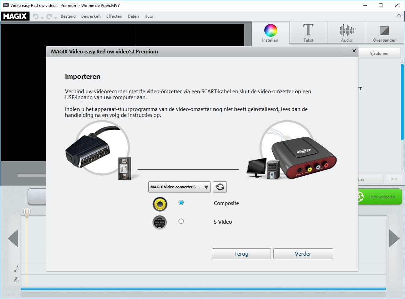Click the VHS cassette icon
The width and height of the screenshot is (405, 299).
125,169
